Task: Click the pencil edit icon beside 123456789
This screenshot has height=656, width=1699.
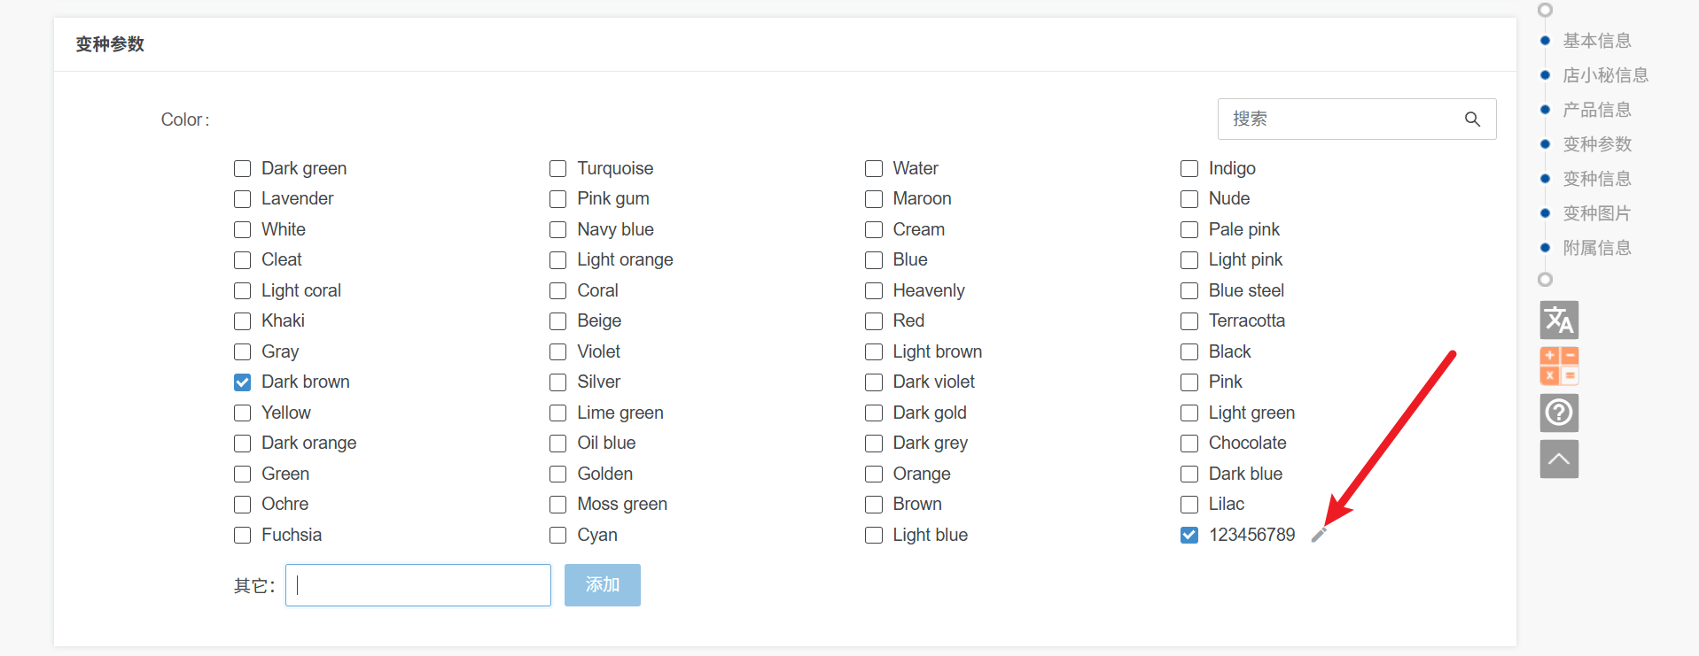Action: coord(1319,535)
